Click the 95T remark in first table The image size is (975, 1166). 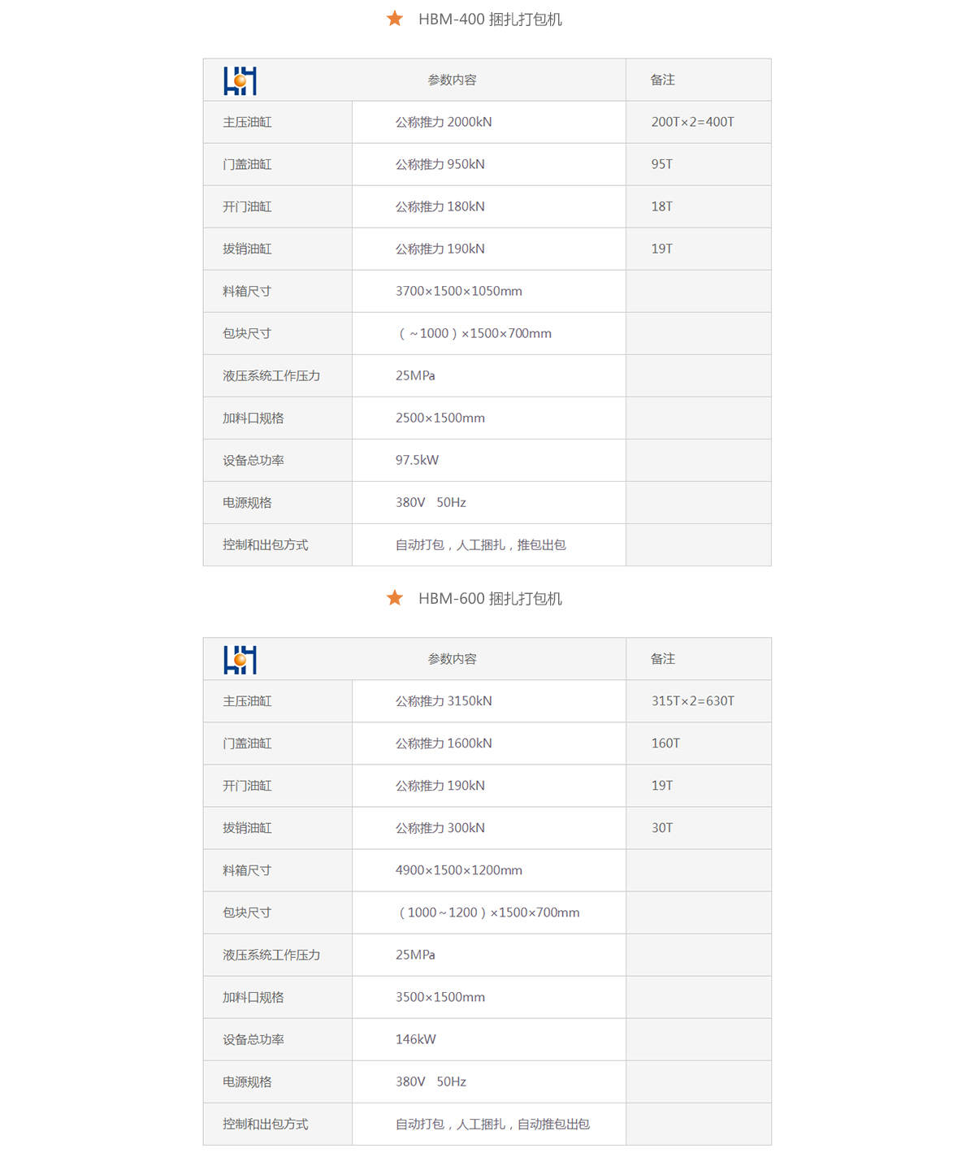coord(662,164)
